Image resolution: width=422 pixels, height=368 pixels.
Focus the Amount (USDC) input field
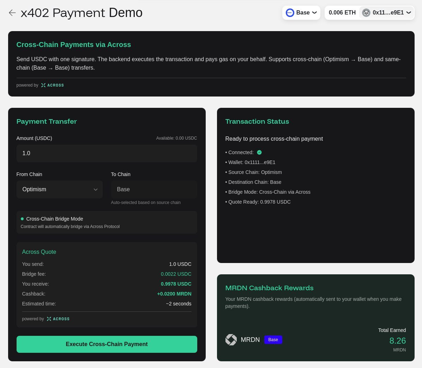click(x=107, y=153)
